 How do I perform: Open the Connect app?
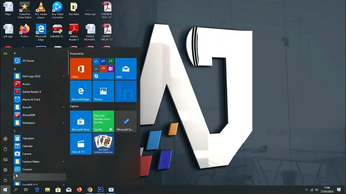click(39, 169)
